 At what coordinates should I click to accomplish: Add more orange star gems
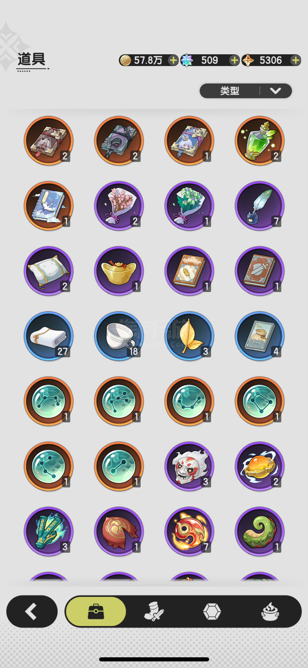pos(295,60)
